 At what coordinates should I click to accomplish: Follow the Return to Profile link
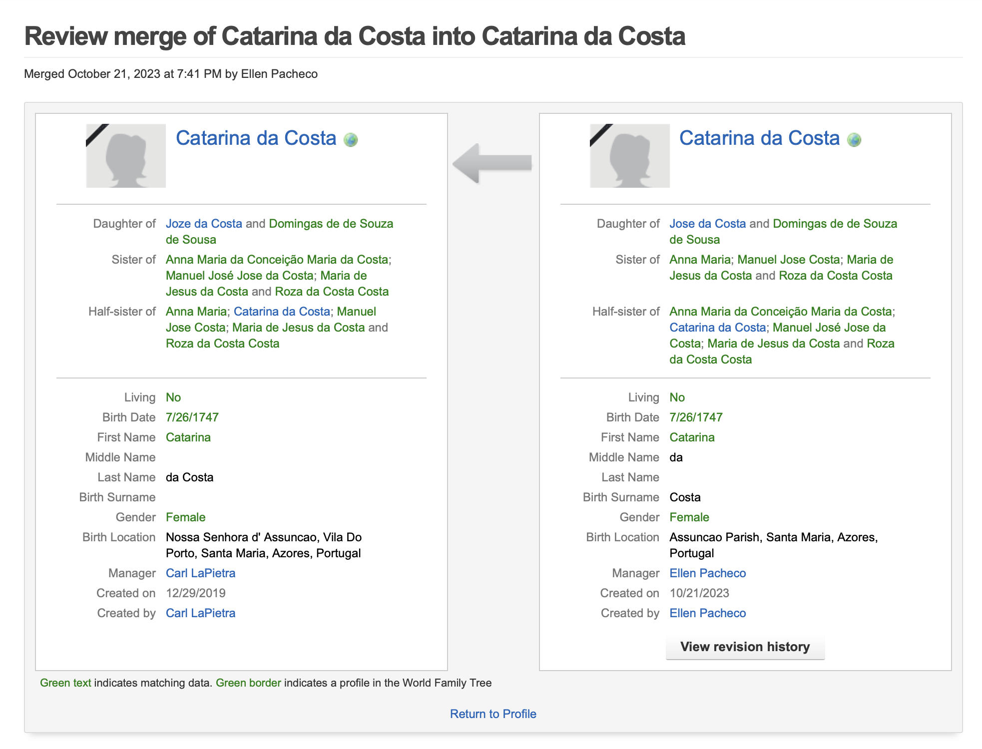492,714
